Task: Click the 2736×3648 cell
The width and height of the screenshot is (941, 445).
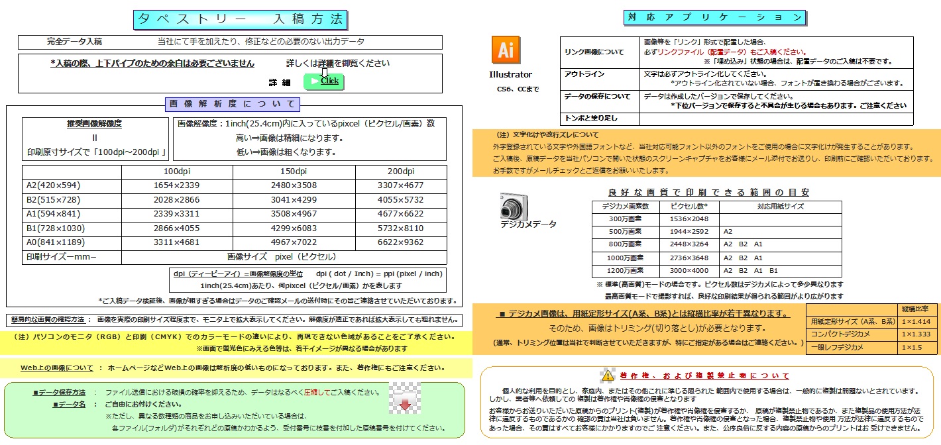Action: [689, 258]
